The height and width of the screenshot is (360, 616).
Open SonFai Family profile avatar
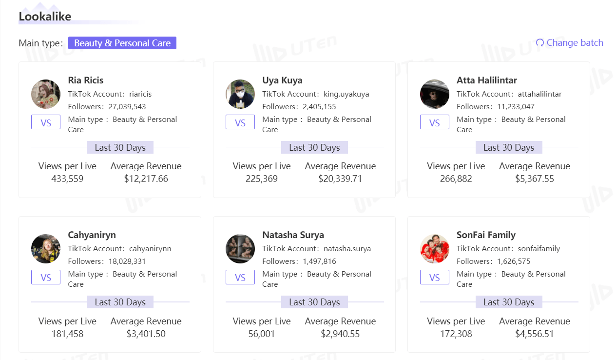tap(435, 249)
